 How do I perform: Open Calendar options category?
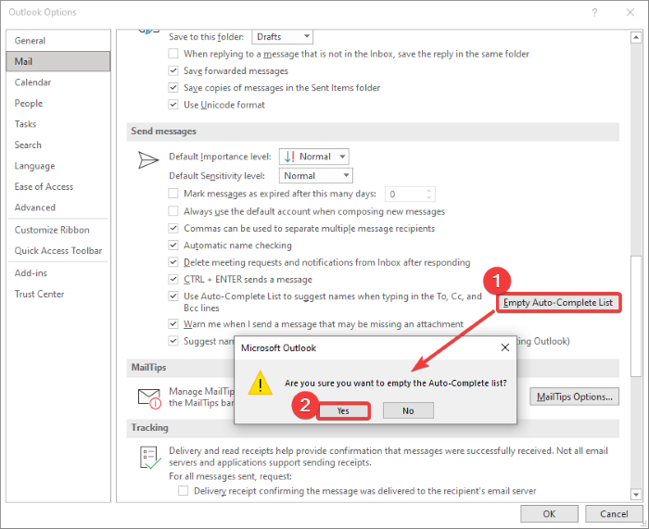pyautogui.click(x=58, y=82)
